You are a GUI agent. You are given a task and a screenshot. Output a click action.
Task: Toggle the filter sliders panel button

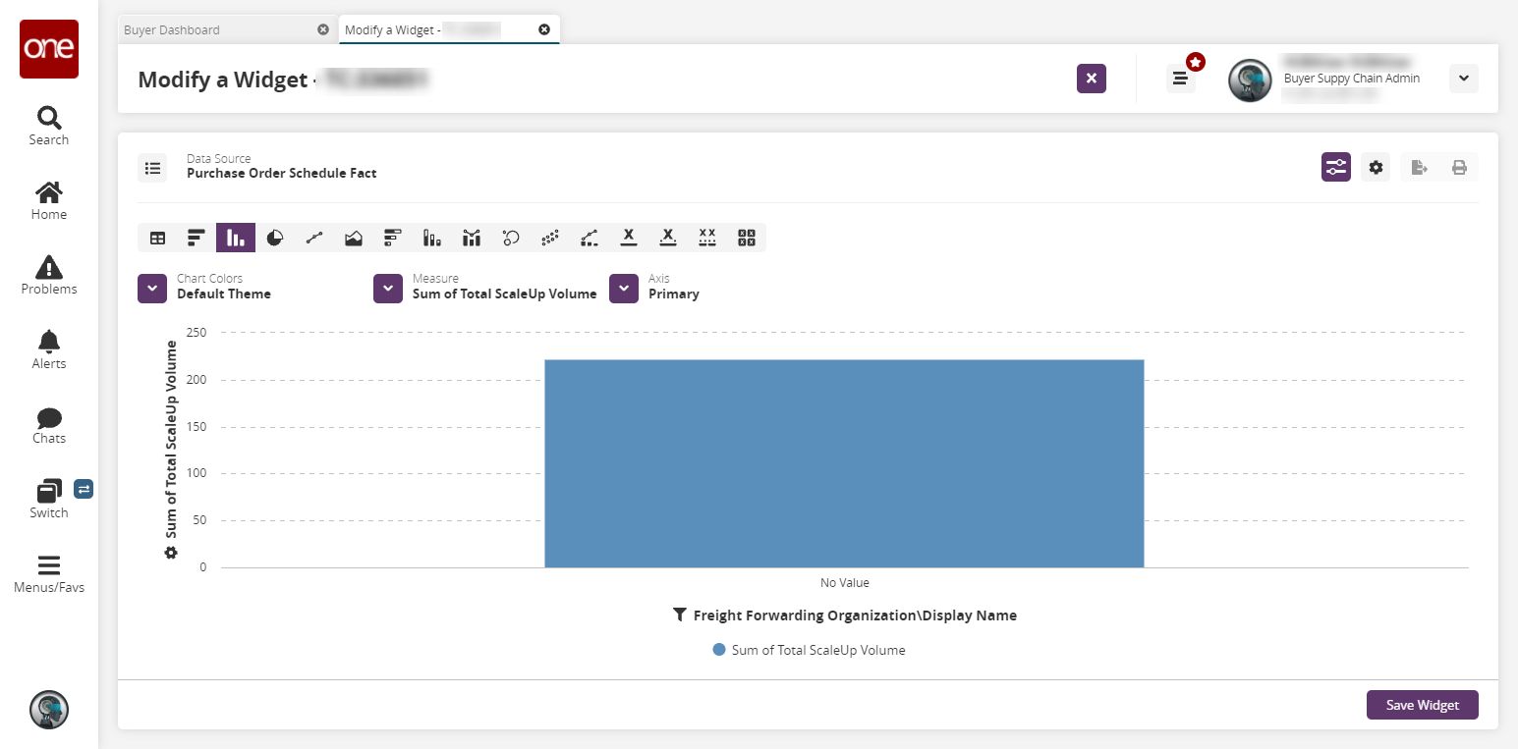coord(1336,168)
